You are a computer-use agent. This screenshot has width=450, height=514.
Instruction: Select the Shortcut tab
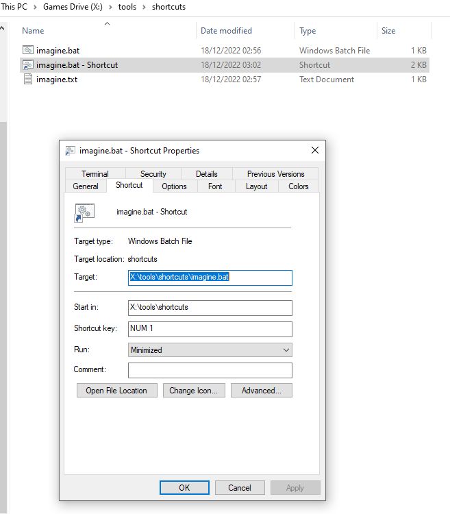[x=129, y=185]
